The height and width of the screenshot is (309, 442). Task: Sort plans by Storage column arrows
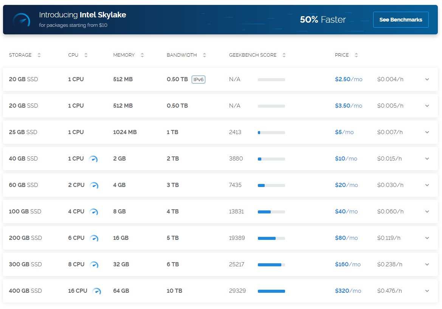coord(39,55)
